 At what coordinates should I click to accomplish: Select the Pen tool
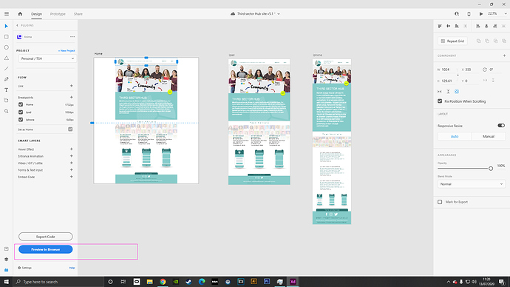pos(6,79)
